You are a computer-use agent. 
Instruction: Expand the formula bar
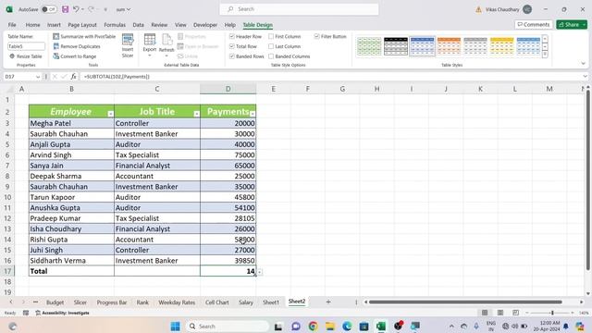point(585,76)
